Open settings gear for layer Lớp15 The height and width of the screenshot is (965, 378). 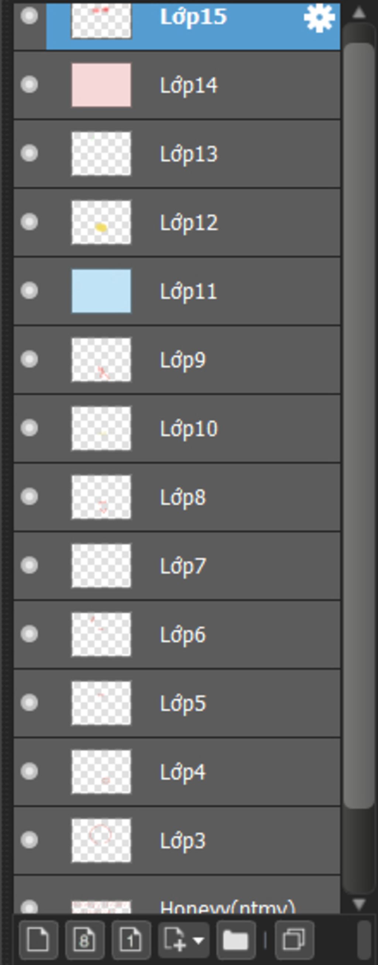tap(319, 18)
